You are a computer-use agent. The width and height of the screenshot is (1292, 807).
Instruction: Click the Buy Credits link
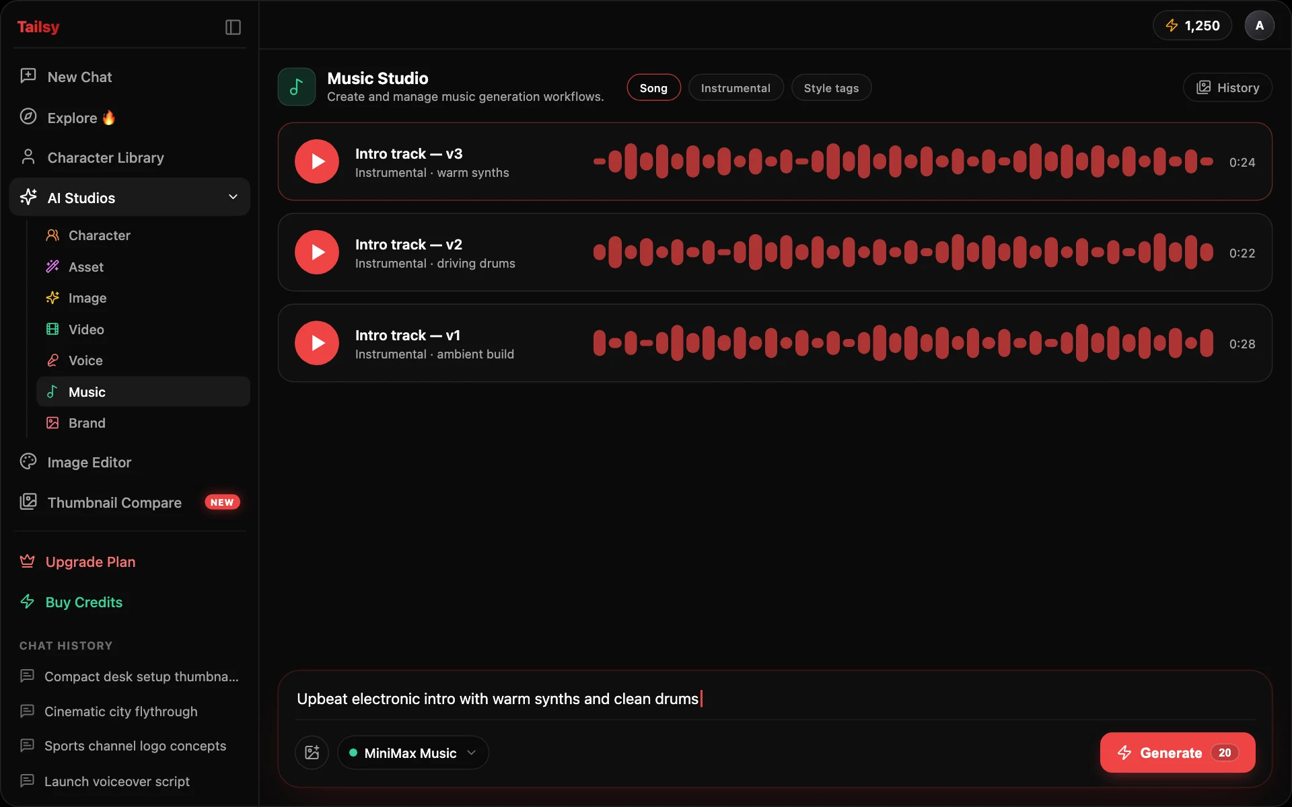(x=84, y=602)
